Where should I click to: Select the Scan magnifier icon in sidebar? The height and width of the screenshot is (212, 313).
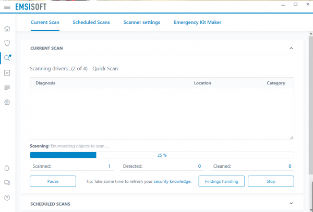7,58
